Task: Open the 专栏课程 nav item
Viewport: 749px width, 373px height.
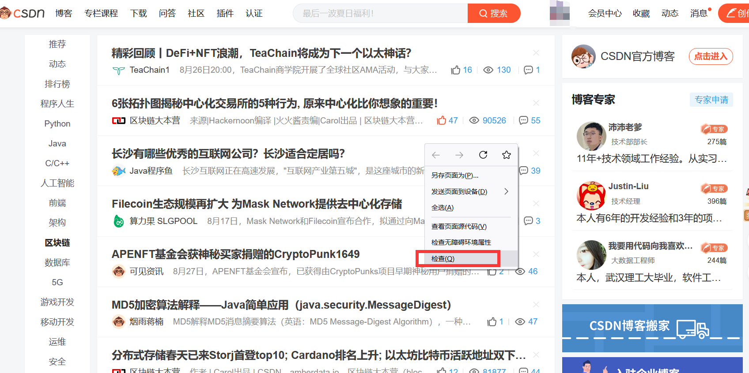Action: (x=101, y=13)
